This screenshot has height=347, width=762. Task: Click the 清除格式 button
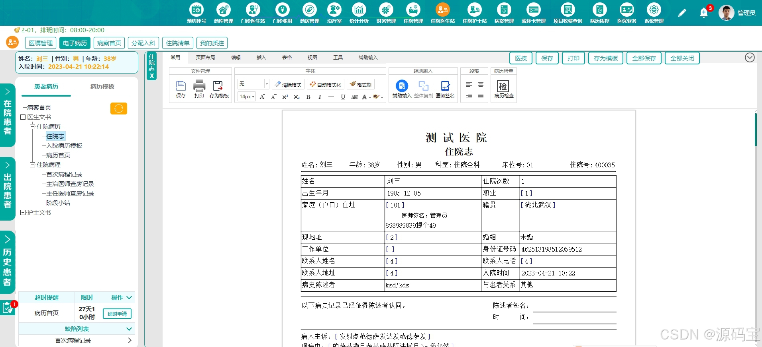pos(288,84)
